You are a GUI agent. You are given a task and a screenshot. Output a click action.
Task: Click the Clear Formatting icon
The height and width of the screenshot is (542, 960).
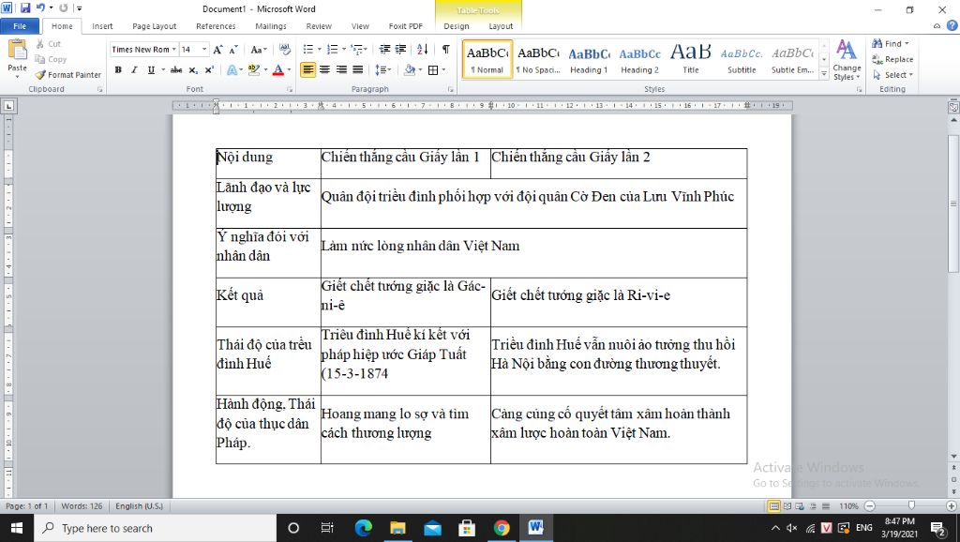285,49
